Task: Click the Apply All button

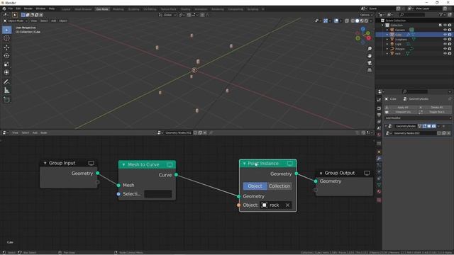Action: (402, 107)
